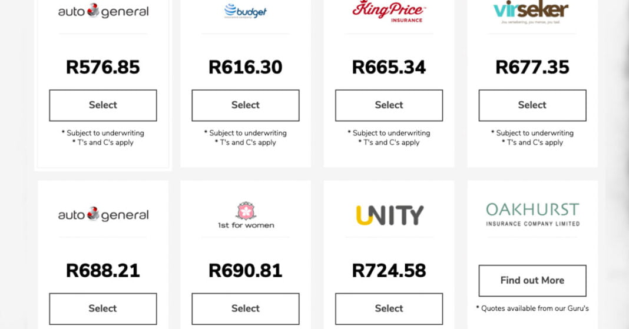
Task: Select the R724.58 Unity quote
Action: coord(389,308)
